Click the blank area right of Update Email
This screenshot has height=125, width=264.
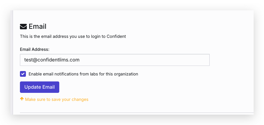pos(129,87)
